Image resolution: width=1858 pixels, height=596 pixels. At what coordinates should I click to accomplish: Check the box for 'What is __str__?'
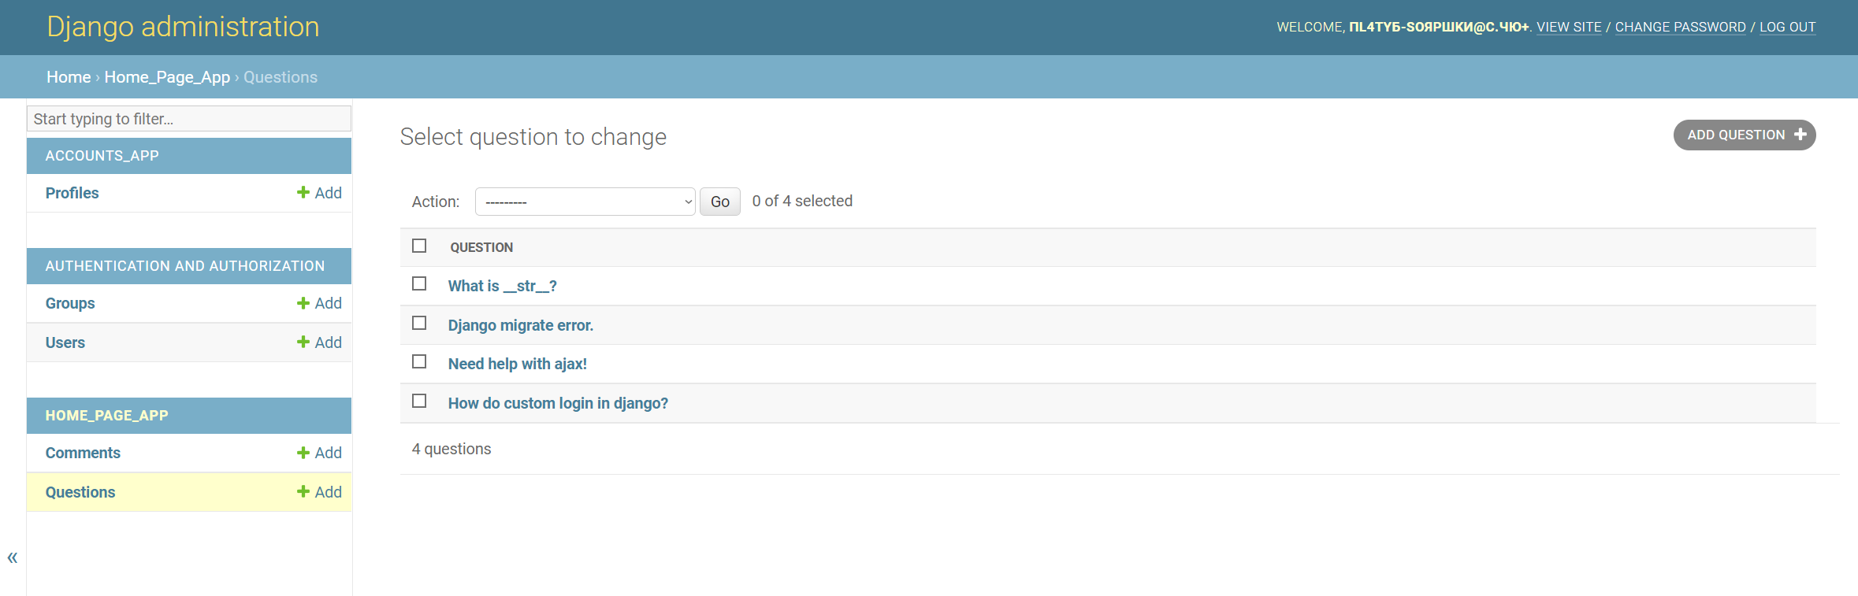pyautogui.click(x=419, y=283)
